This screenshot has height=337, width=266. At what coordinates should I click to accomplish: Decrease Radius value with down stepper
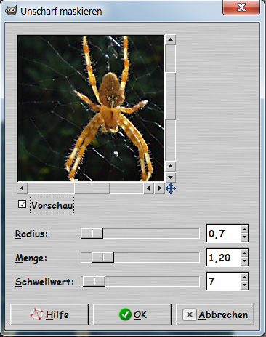(x=244, y=237)
